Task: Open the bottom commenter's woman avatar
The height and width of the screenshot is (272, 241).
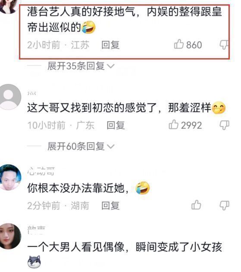Action: pos(9,236)
